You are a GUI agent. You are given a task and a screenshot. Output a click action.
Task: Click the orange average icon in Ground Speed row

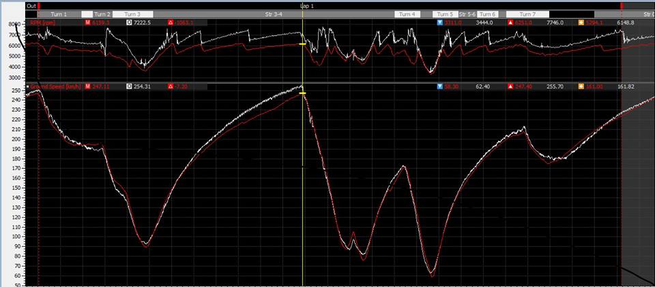tap(581, 87)
